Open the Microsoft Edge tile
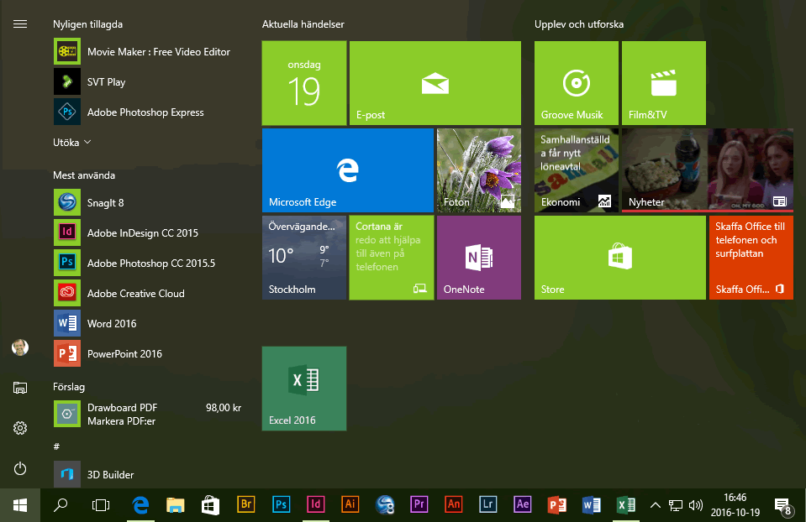 pyautogui.click(x=347, y=170)
